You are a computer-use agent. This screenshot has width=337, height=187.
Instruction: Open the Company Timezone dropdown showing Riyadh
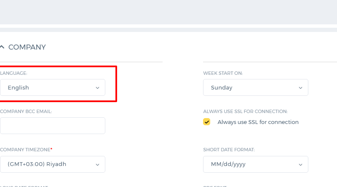pos(53,164)
